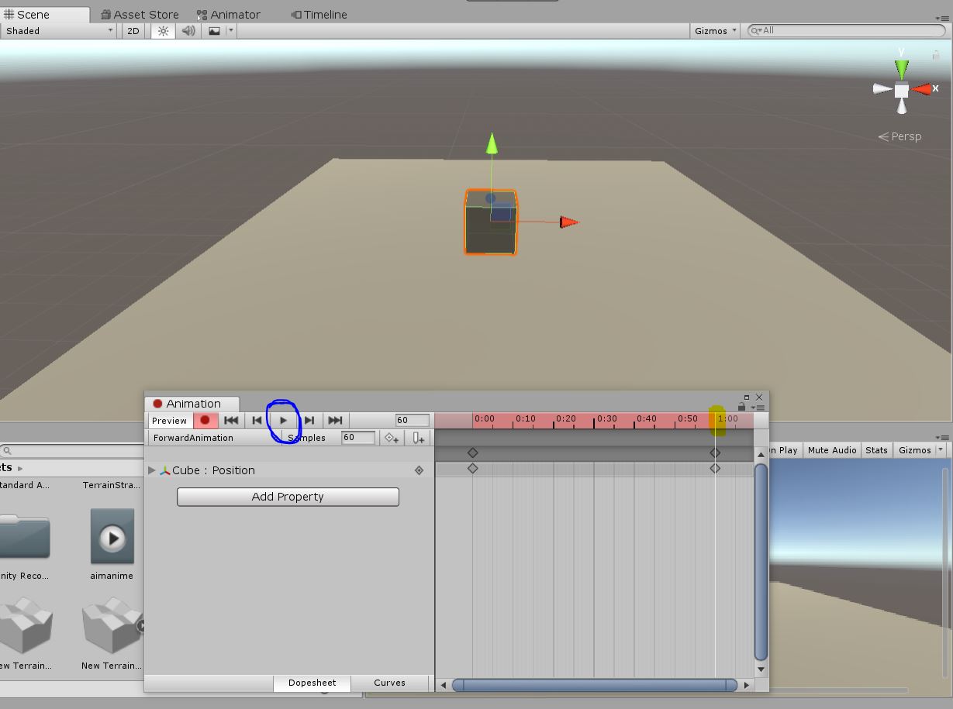Open the Shaded draw mode dropdown
Image resolution: width=953 pixels, height=709 pixels.
click(x=58, y=31)
